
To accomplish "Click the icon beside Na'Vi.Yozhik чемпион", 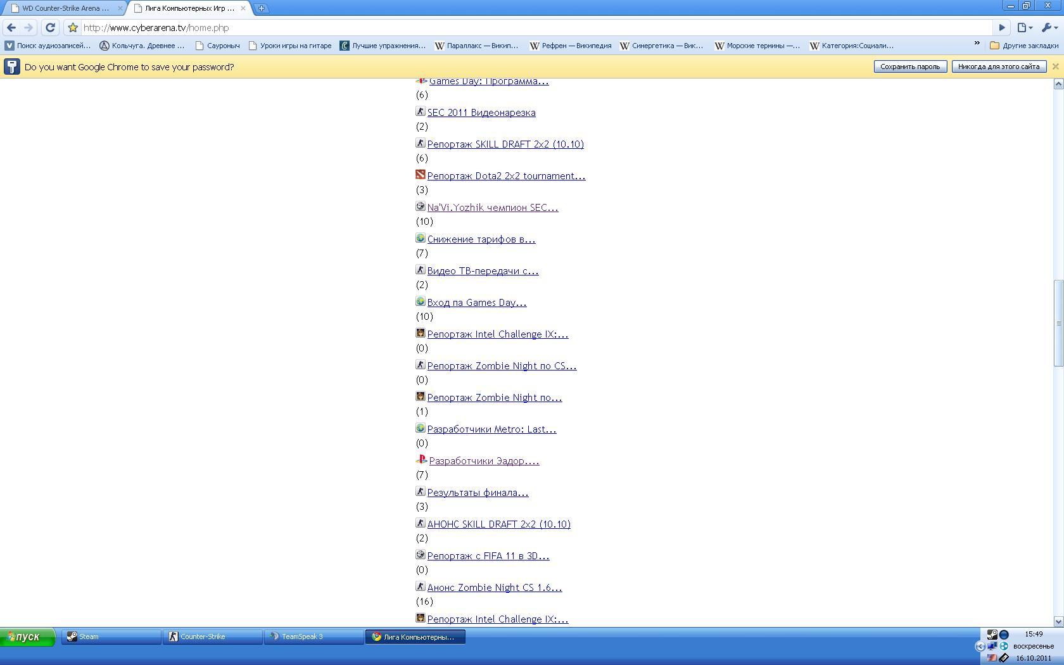I will coord(421,206).
